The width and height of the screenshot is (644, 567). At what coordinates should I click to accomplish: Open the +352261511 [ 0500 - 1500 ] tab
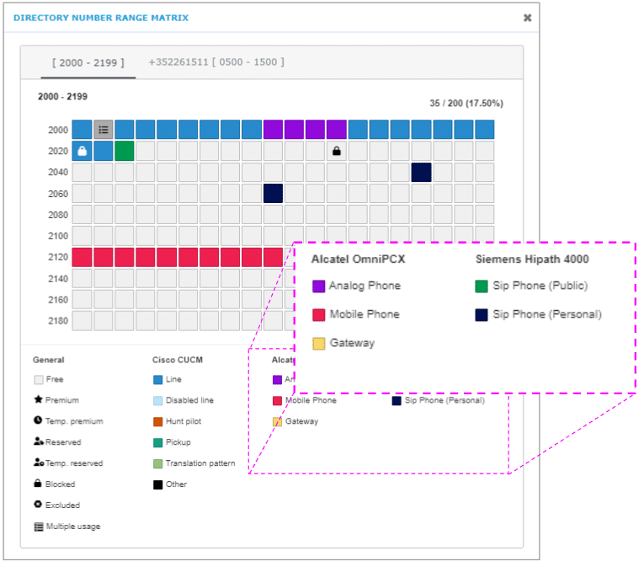tap(216, 62)
